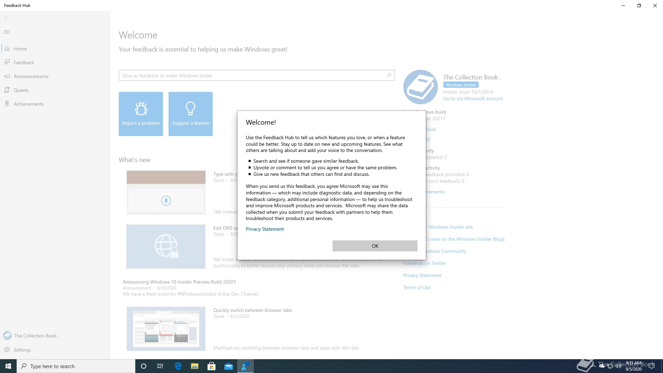663x373 pixels.
Task: Open the Windows Community link
Action: [x=445, y=251]
